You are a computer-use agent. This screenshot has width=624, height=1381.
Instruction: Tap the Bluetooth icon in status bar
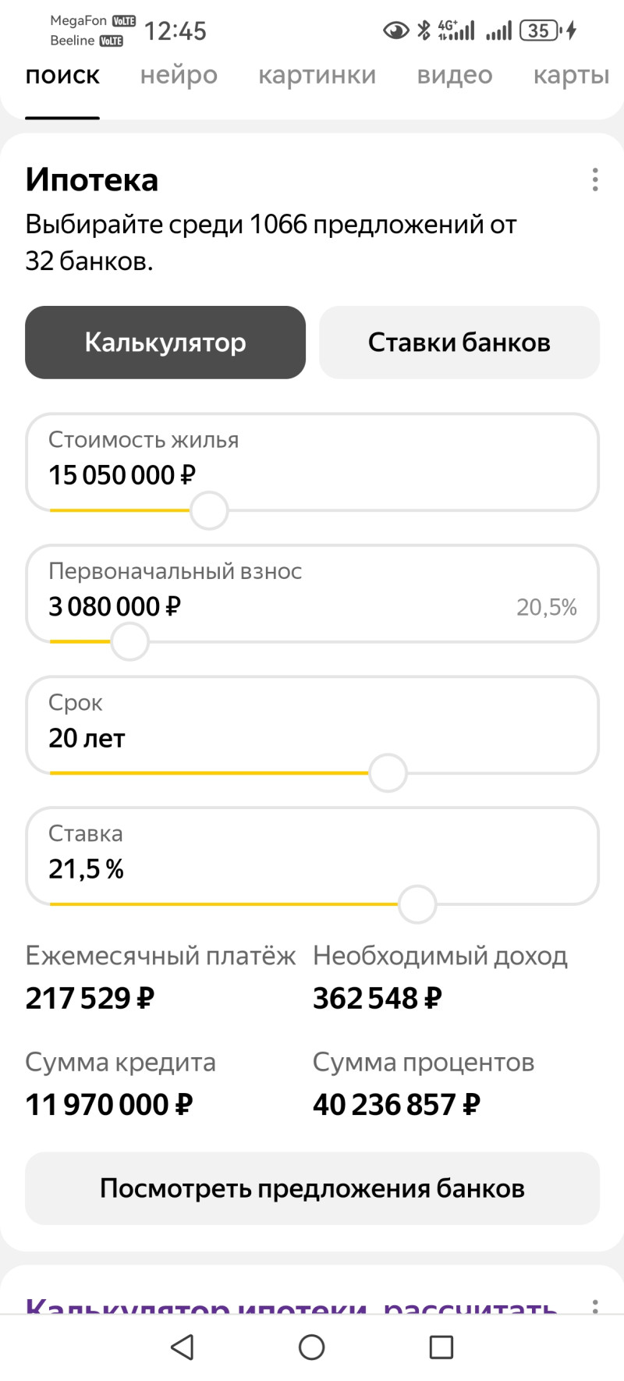coord(424,30)
